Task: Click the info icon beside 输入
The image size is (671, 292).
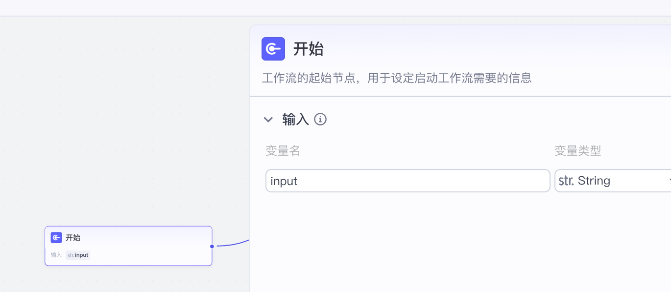Action: pos(320,119)
